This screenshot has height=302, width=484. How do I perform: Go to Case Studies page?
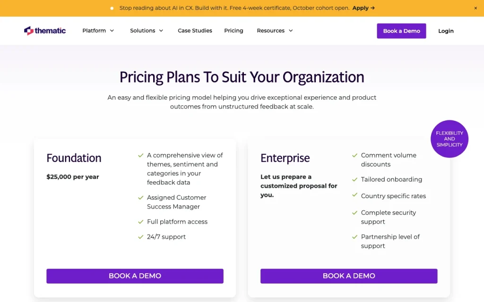(195, 31)
